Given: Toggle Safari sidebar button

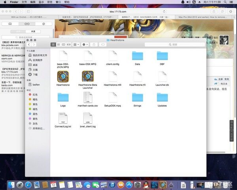Looking at the screenshot, I should pyautogui.click(x=28, y=11).
